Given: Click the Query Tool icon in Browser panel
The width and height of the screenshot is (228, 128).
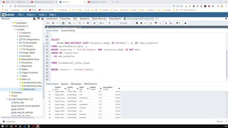Looking at the screenshot, I should tap(34, 19).
